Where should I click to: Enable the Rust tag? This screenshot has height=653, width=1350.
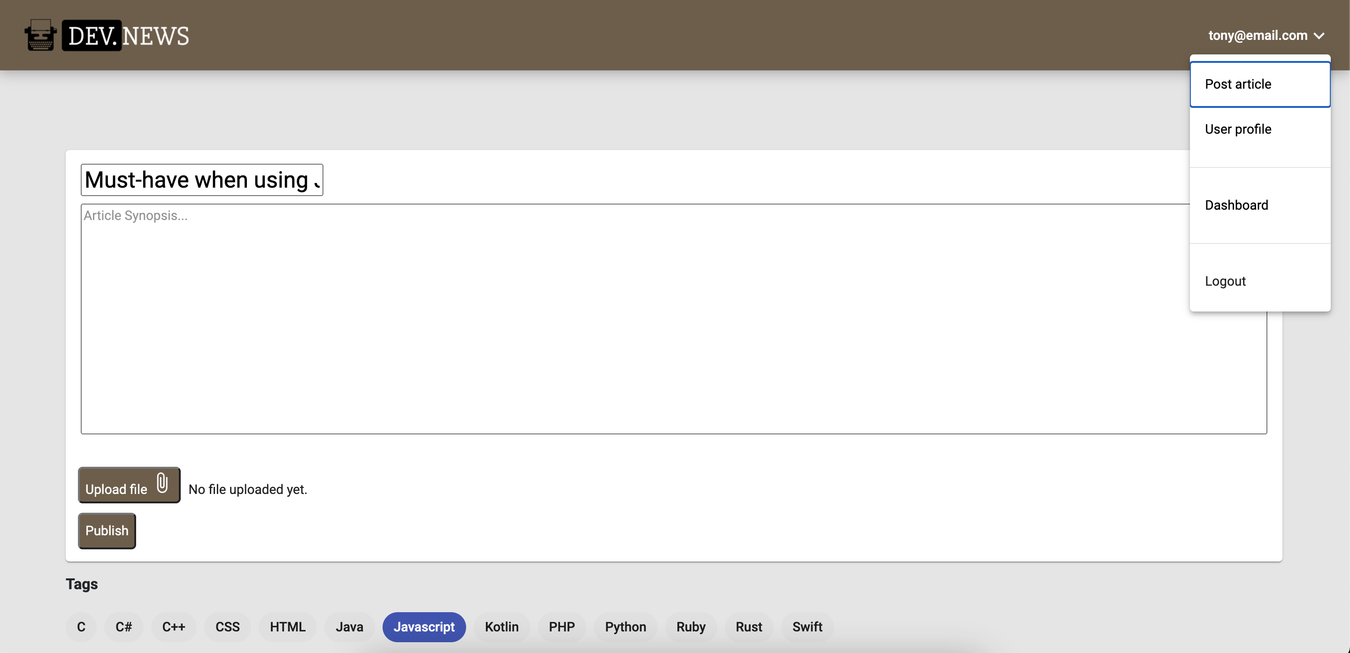pyautogui.click(x=748, y=627)
